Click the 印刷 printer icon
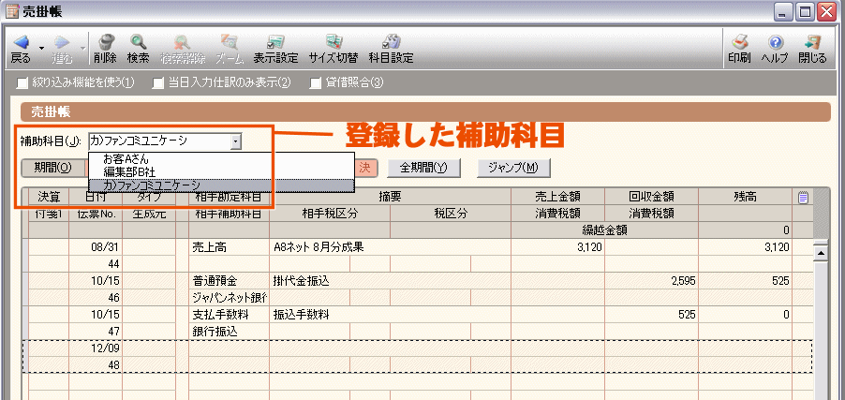This screenshot has height=400, width=845. pyautogui.click(x=739, y=42)
